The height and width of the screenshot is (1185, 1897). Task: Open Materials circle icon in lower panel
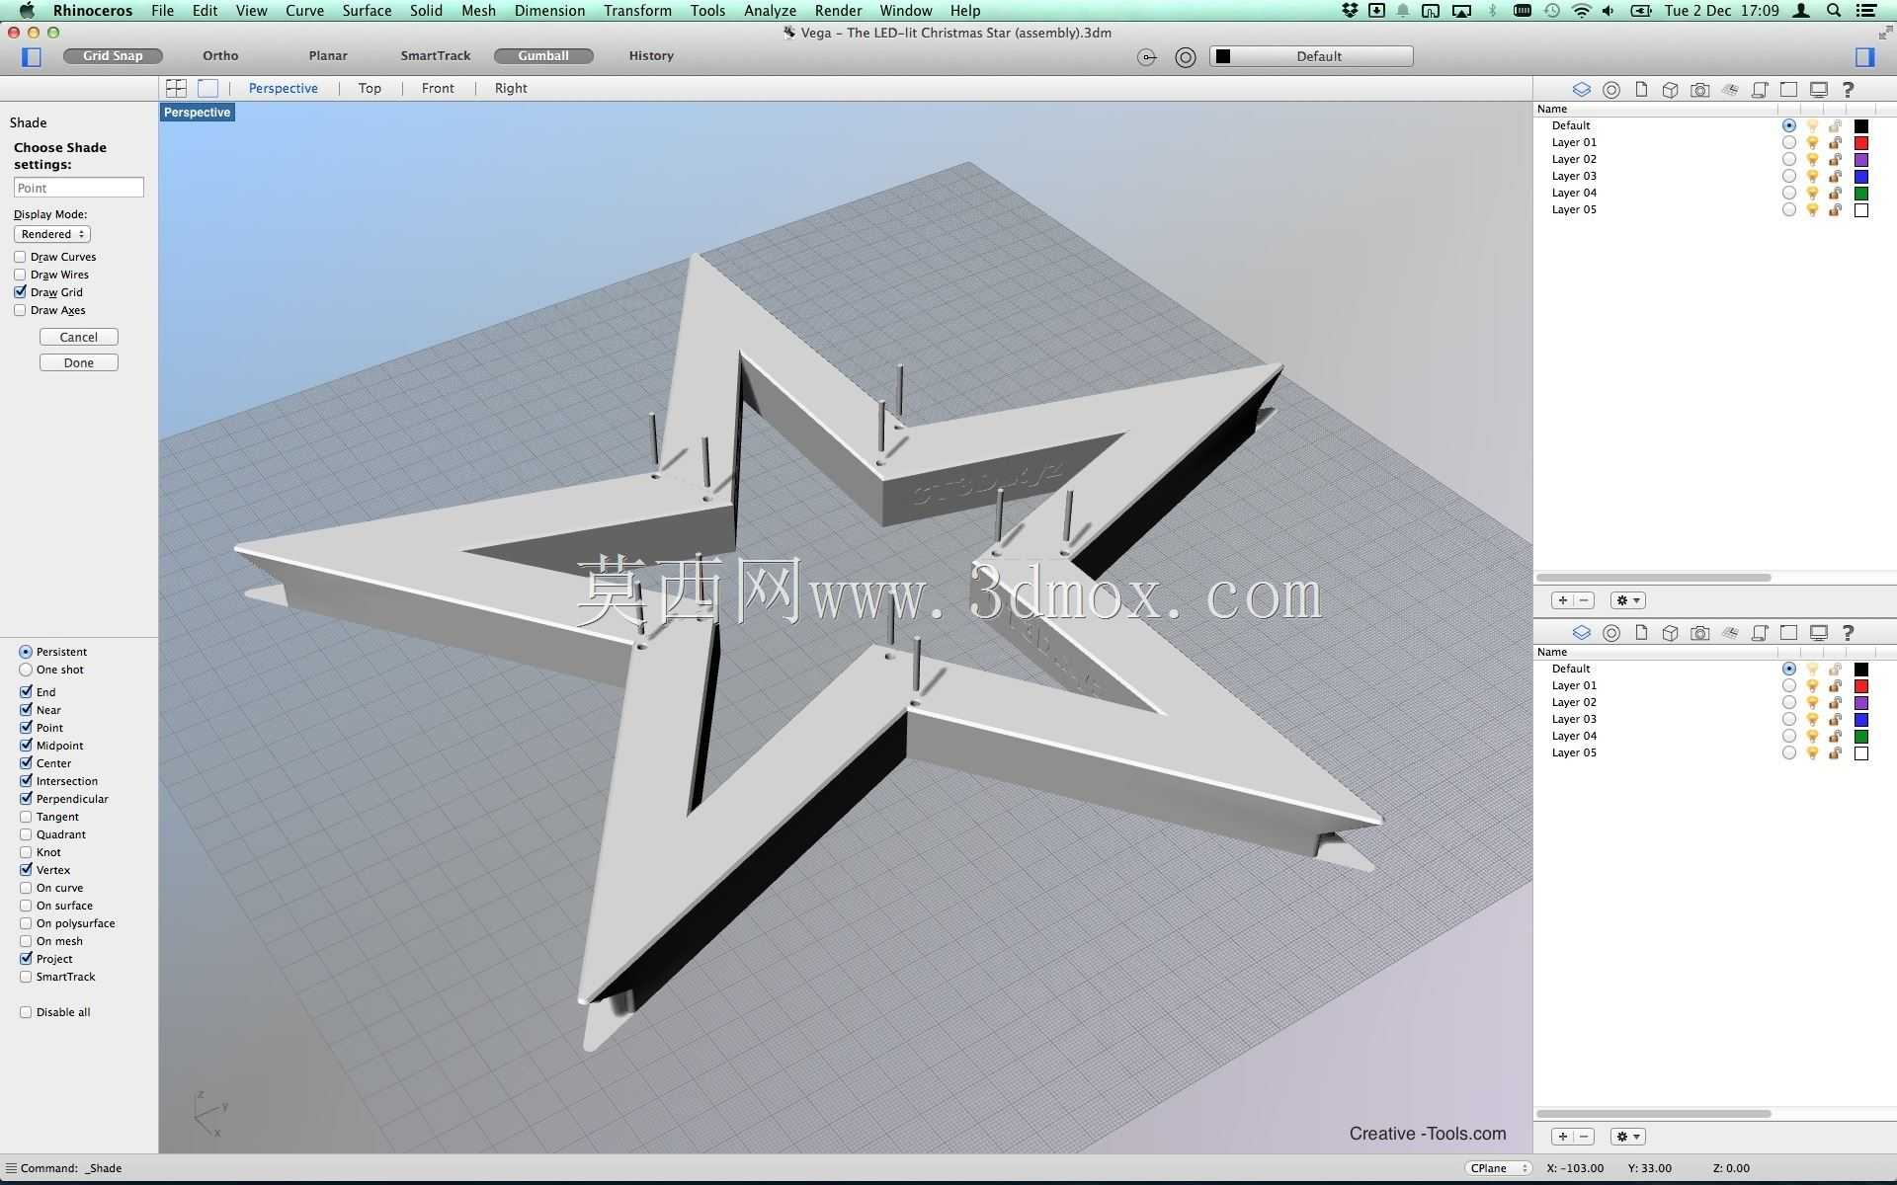click(1611, 633)
